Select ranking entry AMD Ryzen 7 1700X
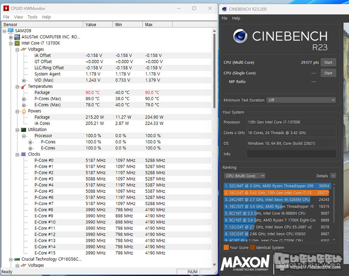 [x=277, y=220]
